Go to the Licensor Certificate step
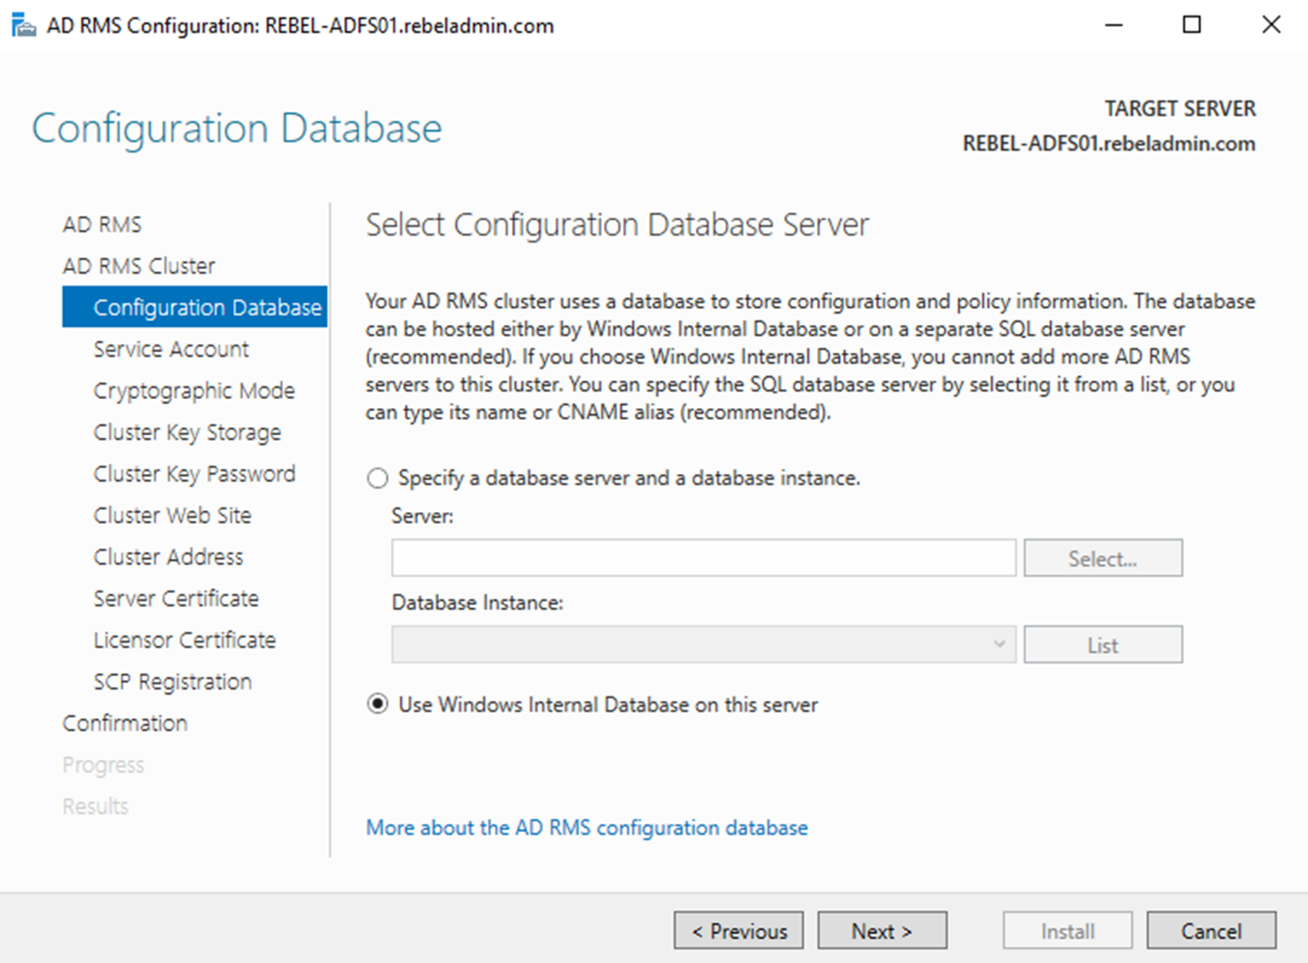This screenshot has width=1308, height=963. (185, 640)
